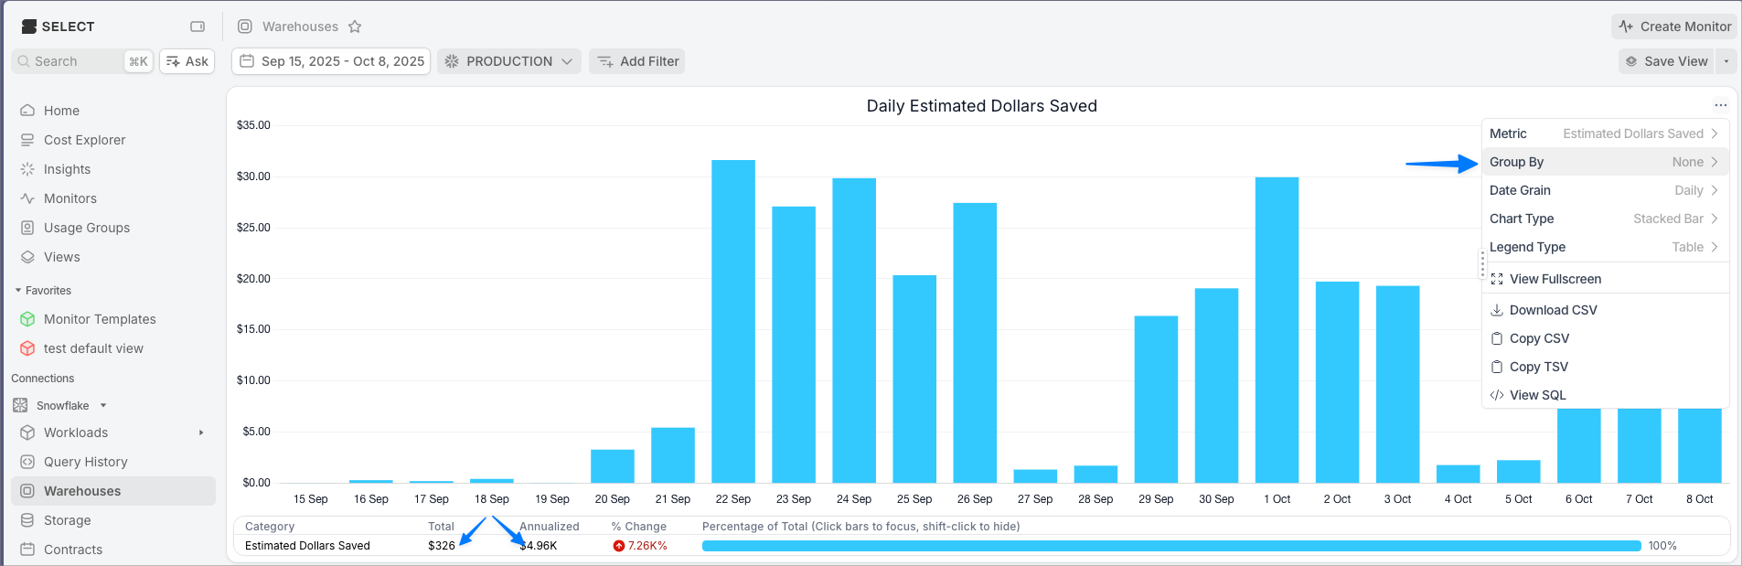The width and height of the screenshot is (1742, 566).
Task: Select Download CSV from the menu
Action: point(1553,310)
